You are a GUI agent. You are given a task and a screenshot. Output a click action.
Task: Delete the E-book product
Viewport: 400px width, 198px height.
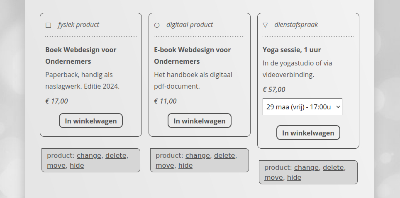click(x=224, y=156)
